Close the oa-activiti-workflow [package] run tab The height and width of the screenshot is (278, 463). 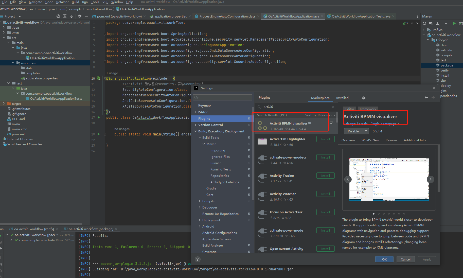point(116,229)
